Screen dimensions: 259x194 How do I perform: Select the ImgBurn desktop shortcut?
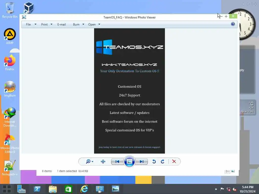(10, 89)
